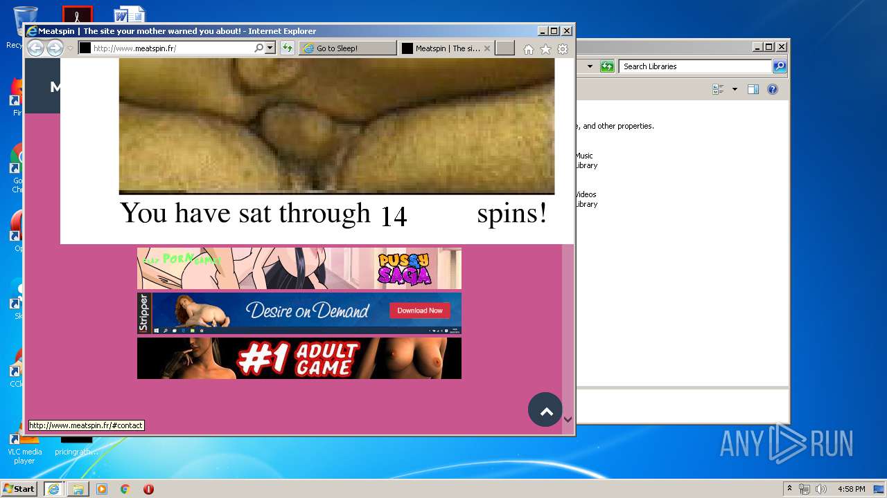Select the 'pricingrath...' desktop file
The image size is (887, 498).
(76, 448)
